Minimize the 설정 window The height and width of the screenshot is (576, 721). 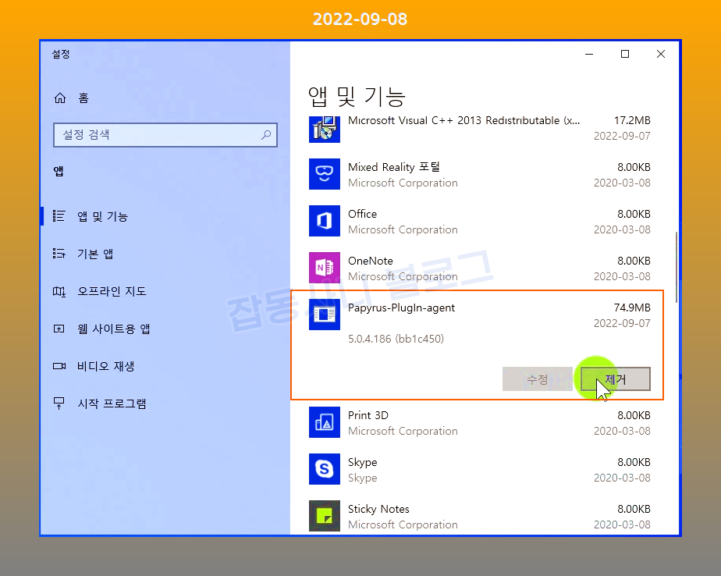589,54
